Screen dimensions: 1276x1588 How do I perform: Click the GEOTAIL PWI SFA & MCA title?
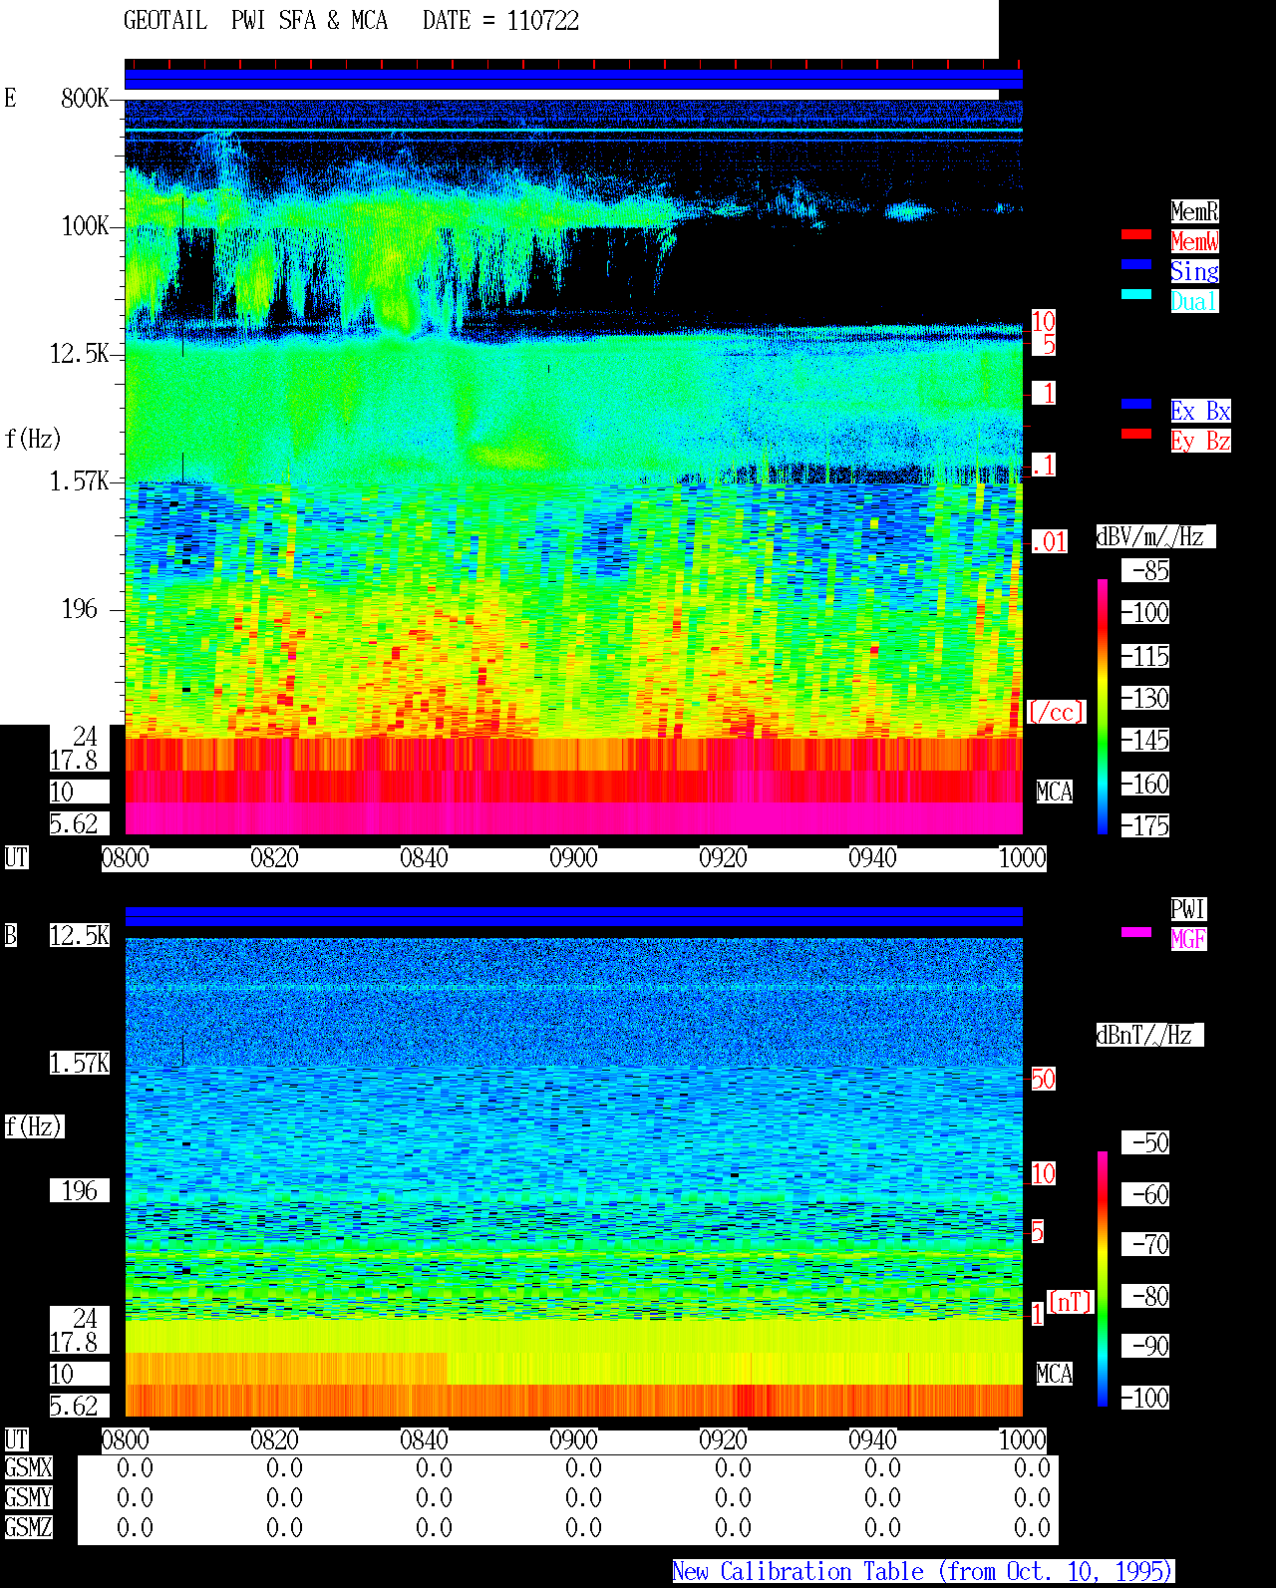pos(255,21)
